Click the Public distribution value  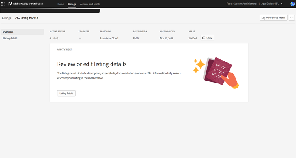click(136, 38)
